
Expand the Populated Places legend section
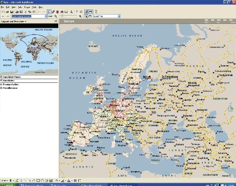[1, 77]
